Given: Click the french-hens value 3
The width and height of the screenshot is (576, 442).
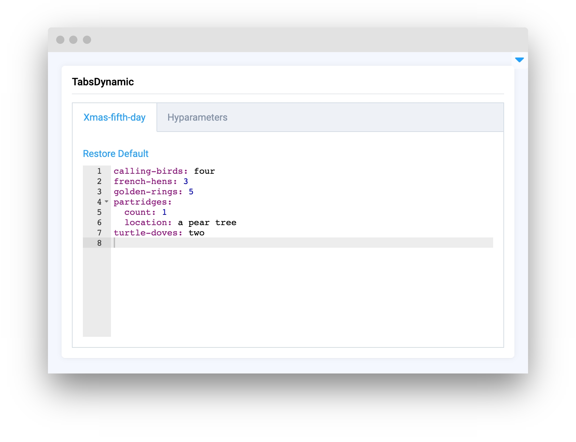Looking at the screenshot, I should tap(186, 181).
